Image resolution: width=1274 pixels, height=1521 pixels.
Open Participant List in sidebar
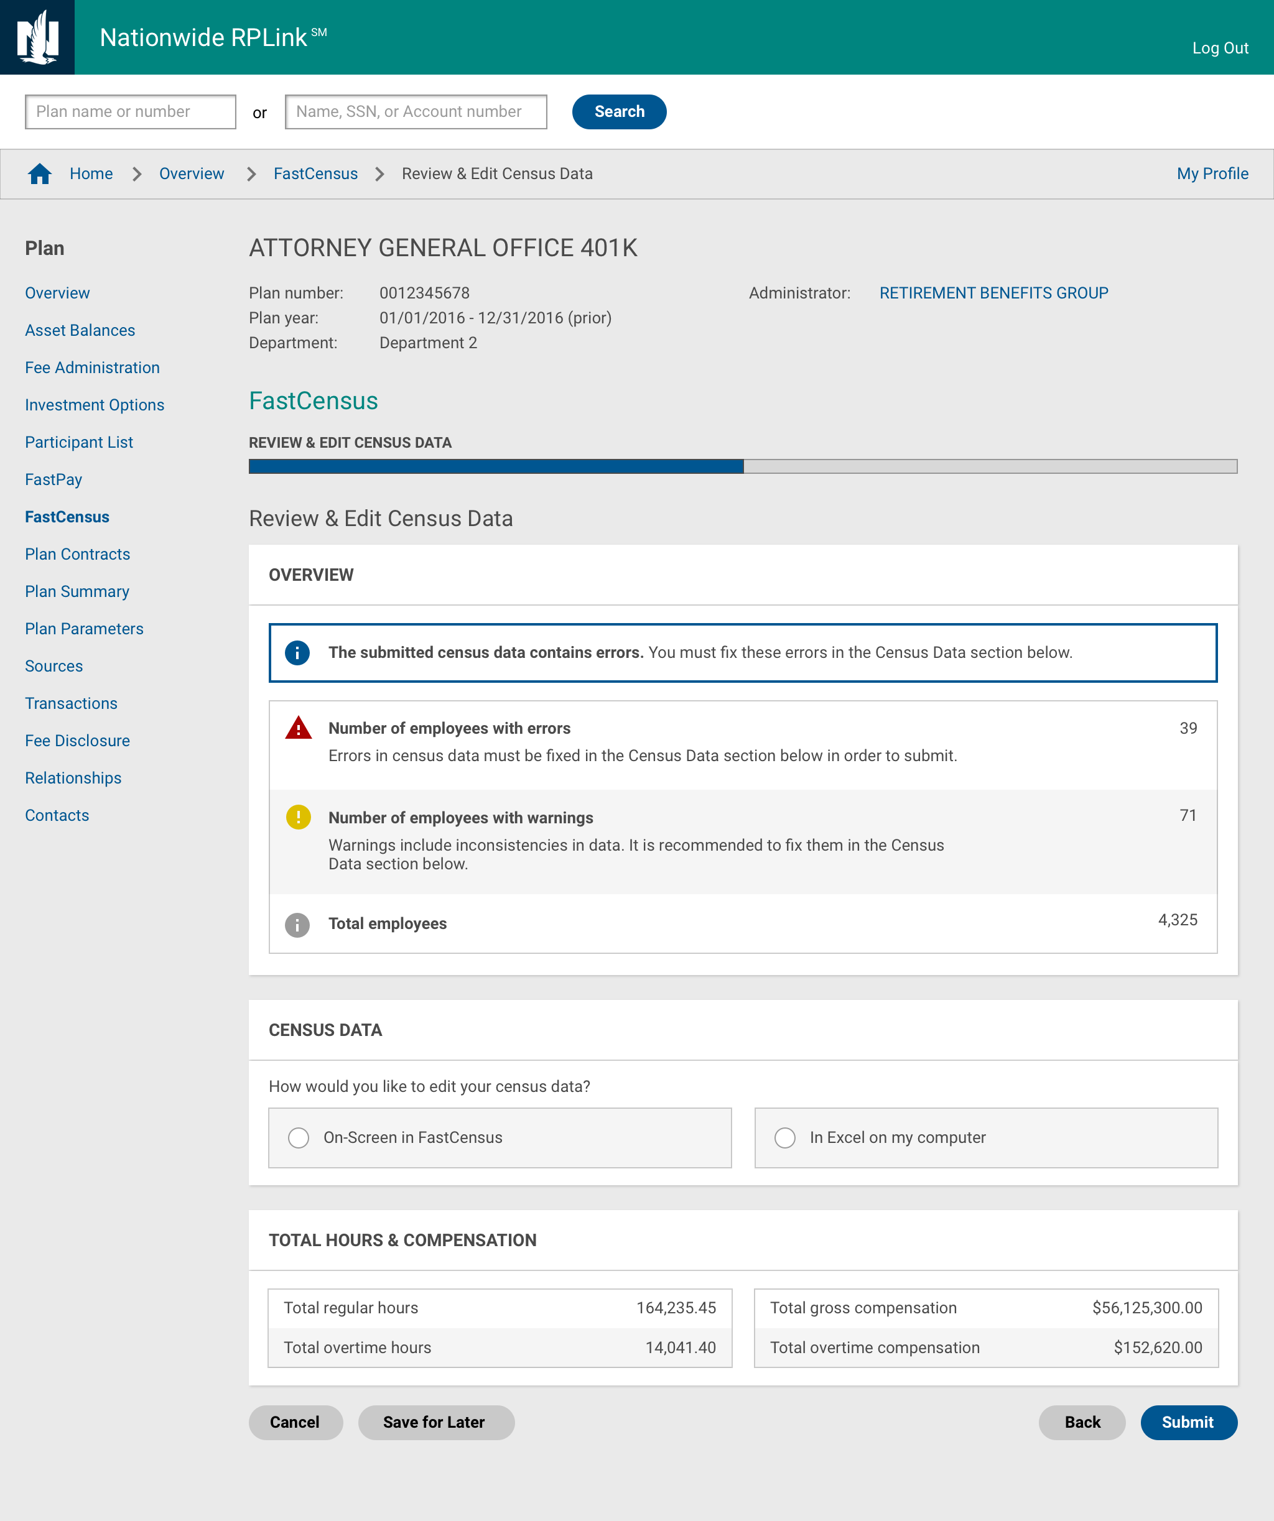pyautogui.click(x=79, y=443)
